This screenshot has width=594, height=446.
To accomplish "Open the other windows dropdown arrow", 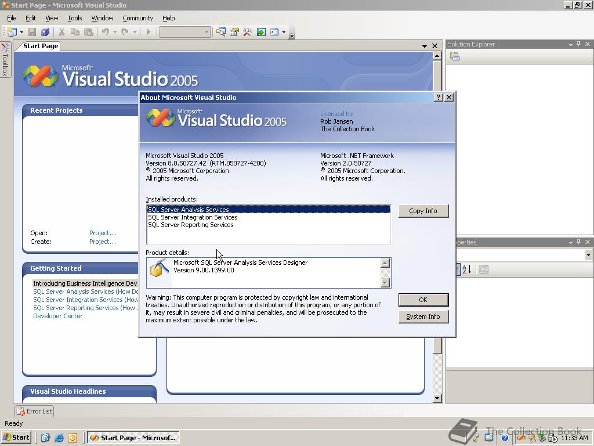I will pyautogui.click(x=284, y=33).
